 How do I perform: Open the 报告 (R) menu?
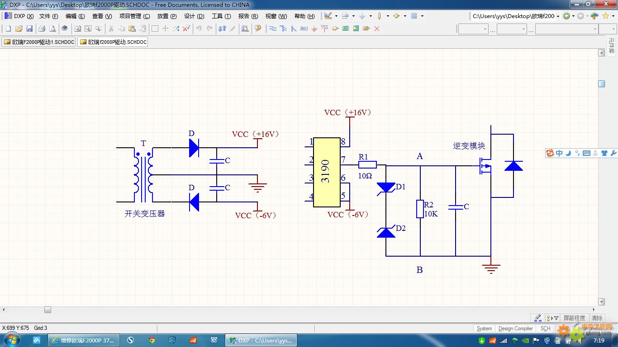248,16
